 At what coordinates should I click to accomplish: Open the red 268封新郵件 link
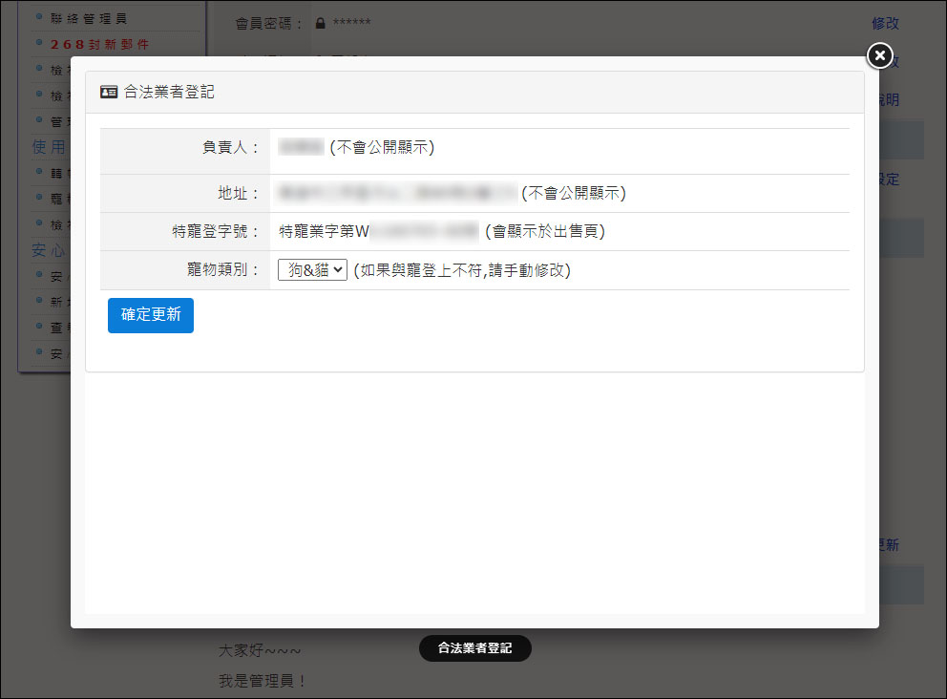pos(99,44)
